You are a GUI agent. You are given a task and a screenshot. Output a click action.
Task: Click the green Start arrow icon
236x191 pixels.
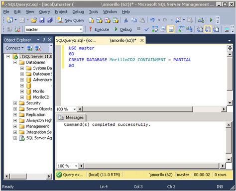[x=211, y=20]
